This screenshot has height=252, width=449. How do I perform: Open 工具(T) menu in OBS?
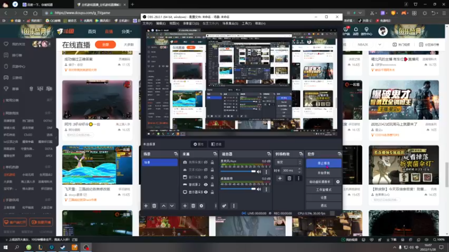(246, 24)
